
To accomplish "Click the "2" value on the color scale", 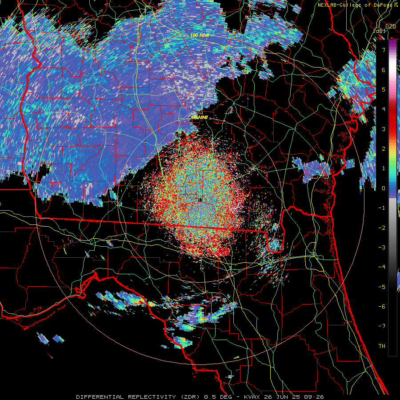I will [x=384, y=149].
